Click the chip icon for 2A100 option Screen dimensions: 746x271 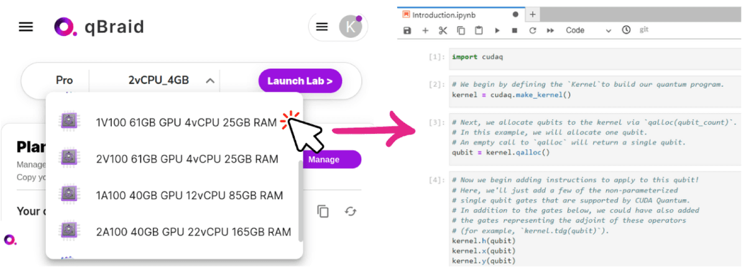68,231
